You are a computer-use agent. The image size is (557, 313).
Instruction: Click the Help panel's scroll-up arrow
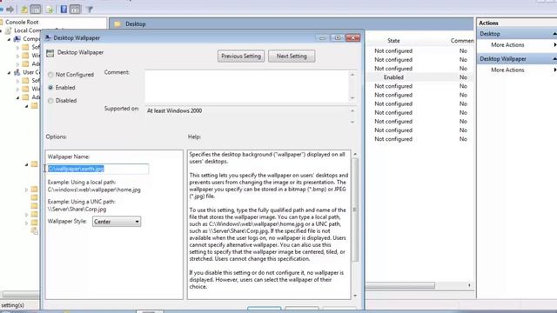pos(355,154)
